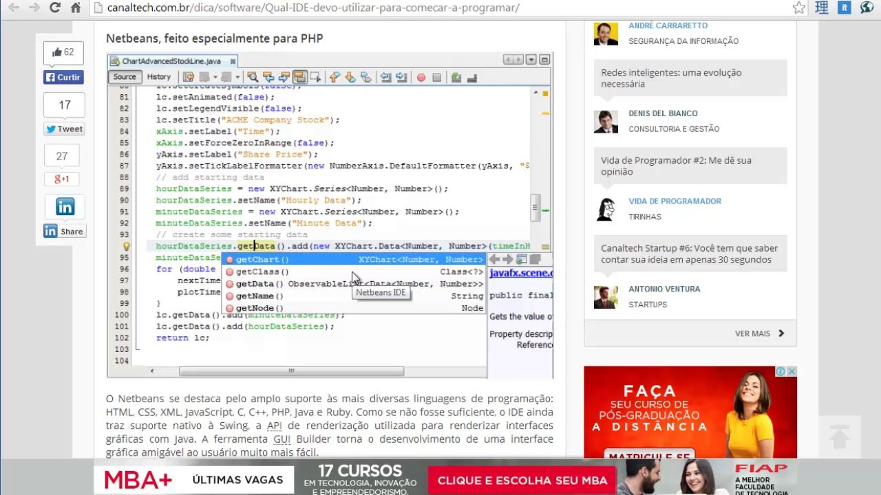Viewport: 881px width, 495px height.
Task: Open the GUI link in article text
Action: (x=282, y=439)
